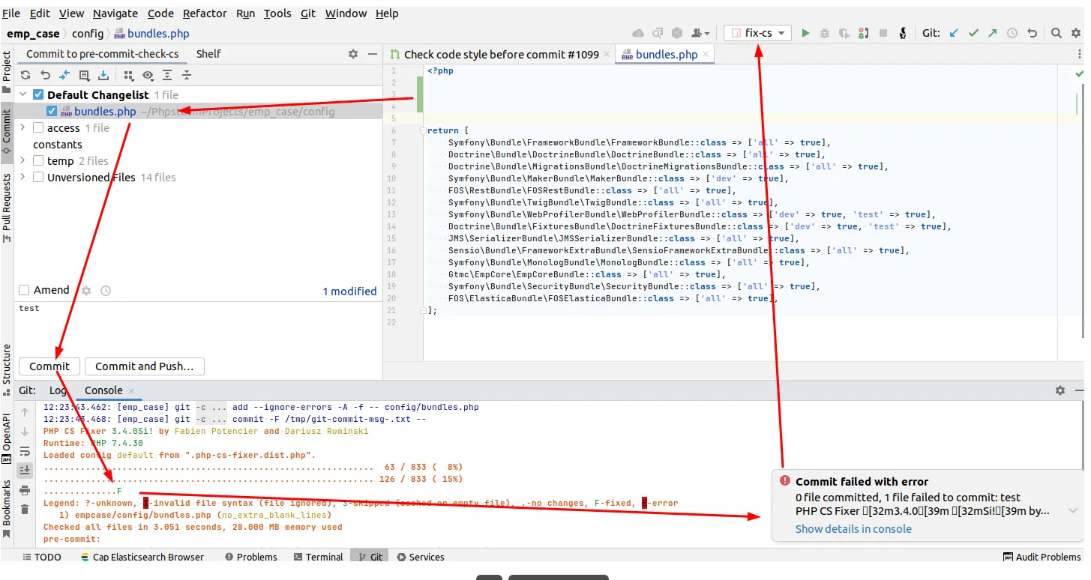Click in the commit message field containing 'test'
This screenshot has height=580, width=1091.
pyautogui.click(x=198, y=327)
